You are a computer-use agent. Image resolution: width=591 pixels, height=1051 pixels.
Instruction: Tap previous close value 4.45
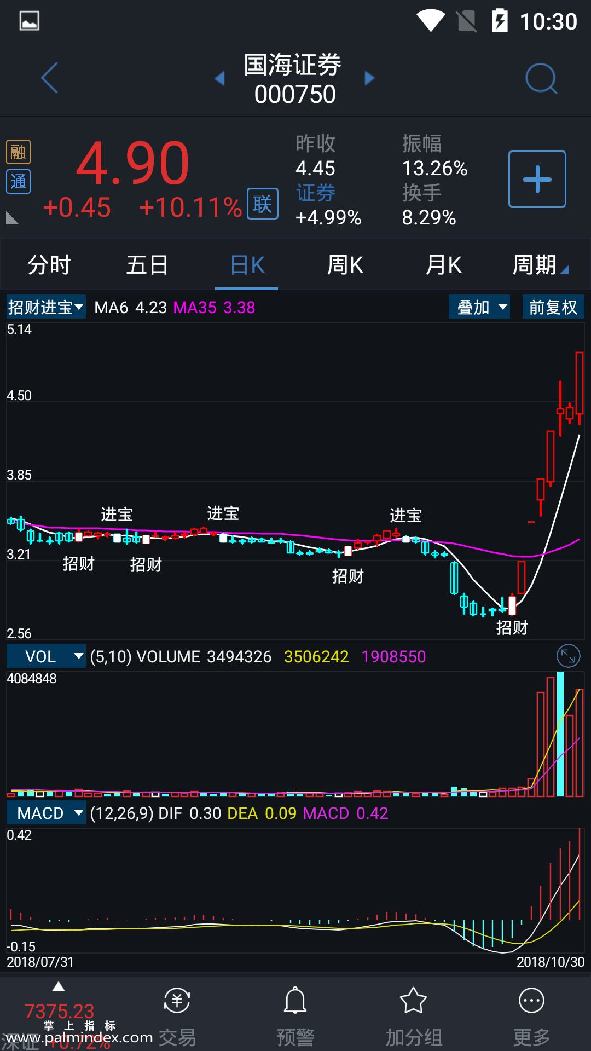click(x=315, y=168)
